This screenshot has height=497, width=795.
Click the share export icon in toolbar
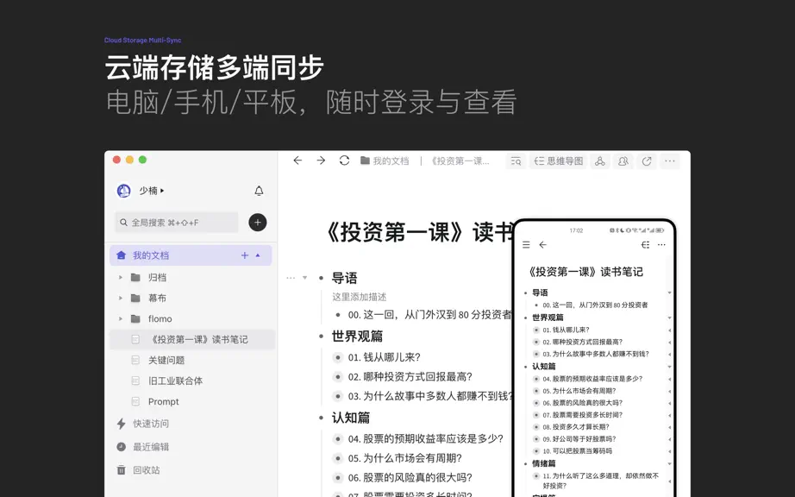tap(647, 161)
